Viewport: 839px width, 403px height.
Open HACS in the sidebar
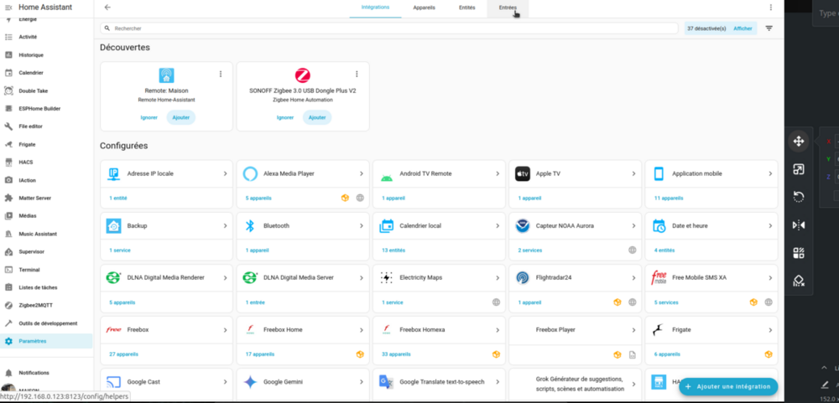point(26,162)
